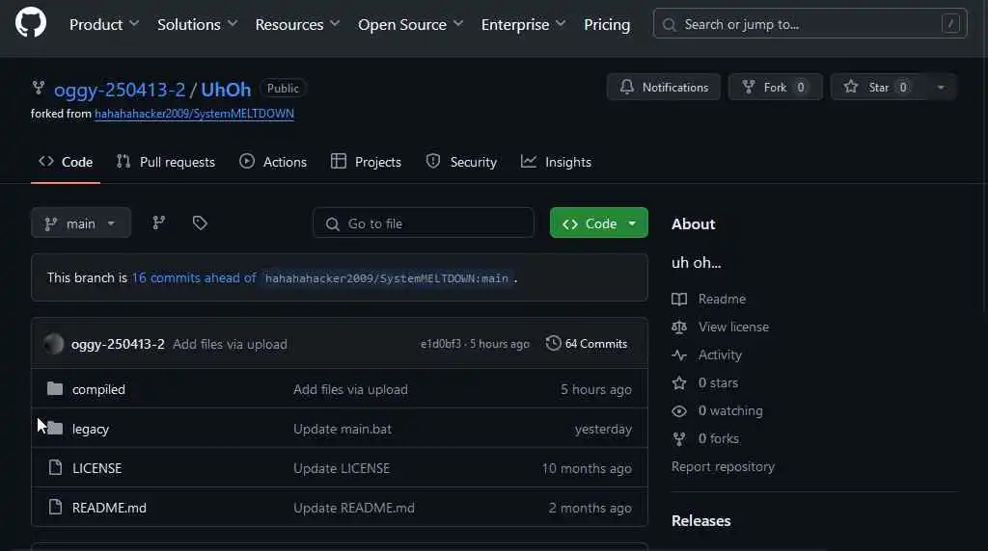Expand the Resources menu
Image resolution: width=988 pixels, height=551 pixels.
(x=297, y=24)
